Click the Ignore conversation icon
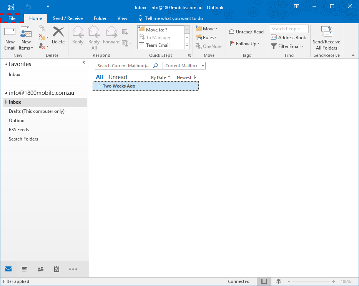Image resolution: width=359 pixels, height=286 pixels. coord(42,29)
